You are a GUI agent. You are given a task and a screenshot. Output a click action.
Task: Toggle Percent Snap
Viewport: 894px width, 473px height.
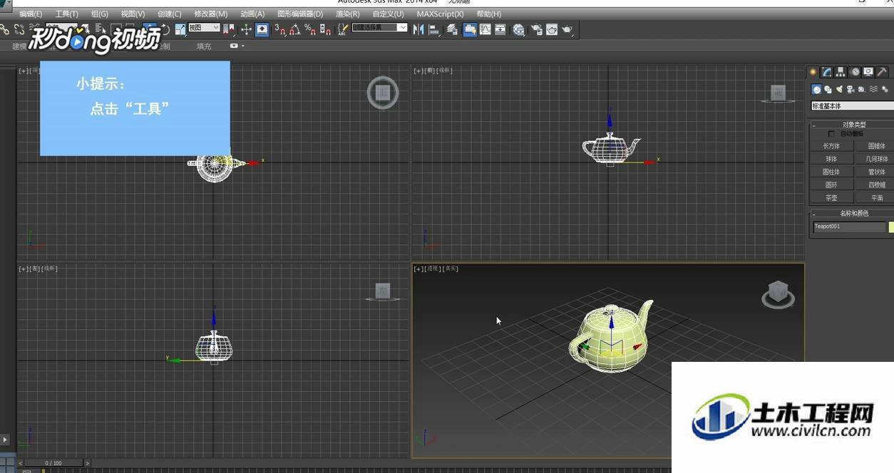pos(311,30)
